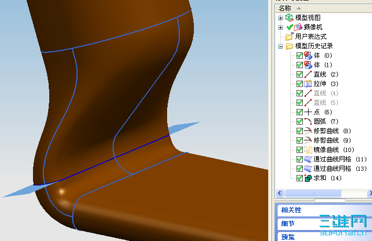
Task: Select the 拉伸 (3) feature label
Action: click(326, 84)
